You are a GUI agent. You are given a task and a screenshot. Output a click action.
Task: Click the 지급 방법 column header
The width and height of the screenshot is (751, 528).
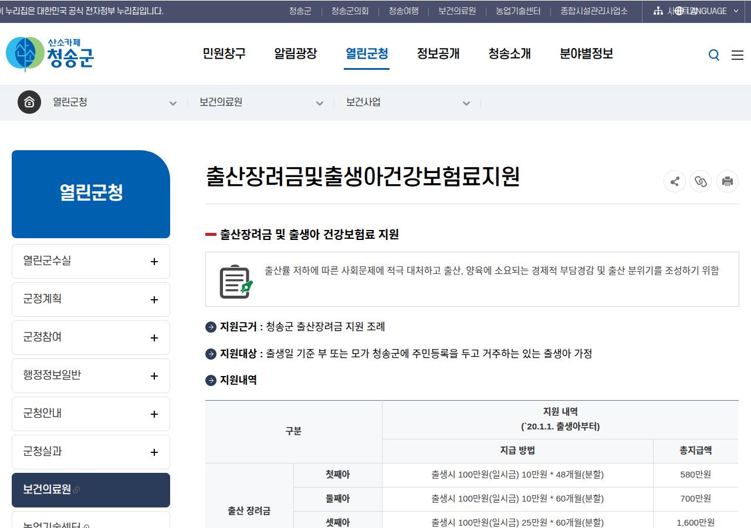(x=517, y=451)
